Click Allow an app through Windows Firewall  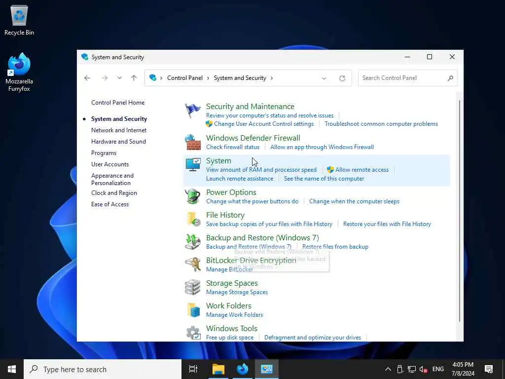(x=322, y=147)
